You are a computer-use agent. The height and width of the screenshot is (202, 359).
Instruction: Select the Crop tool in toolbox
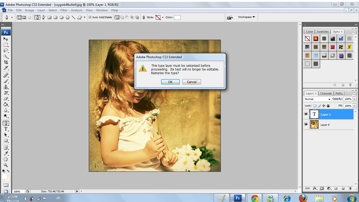(6, 62)
